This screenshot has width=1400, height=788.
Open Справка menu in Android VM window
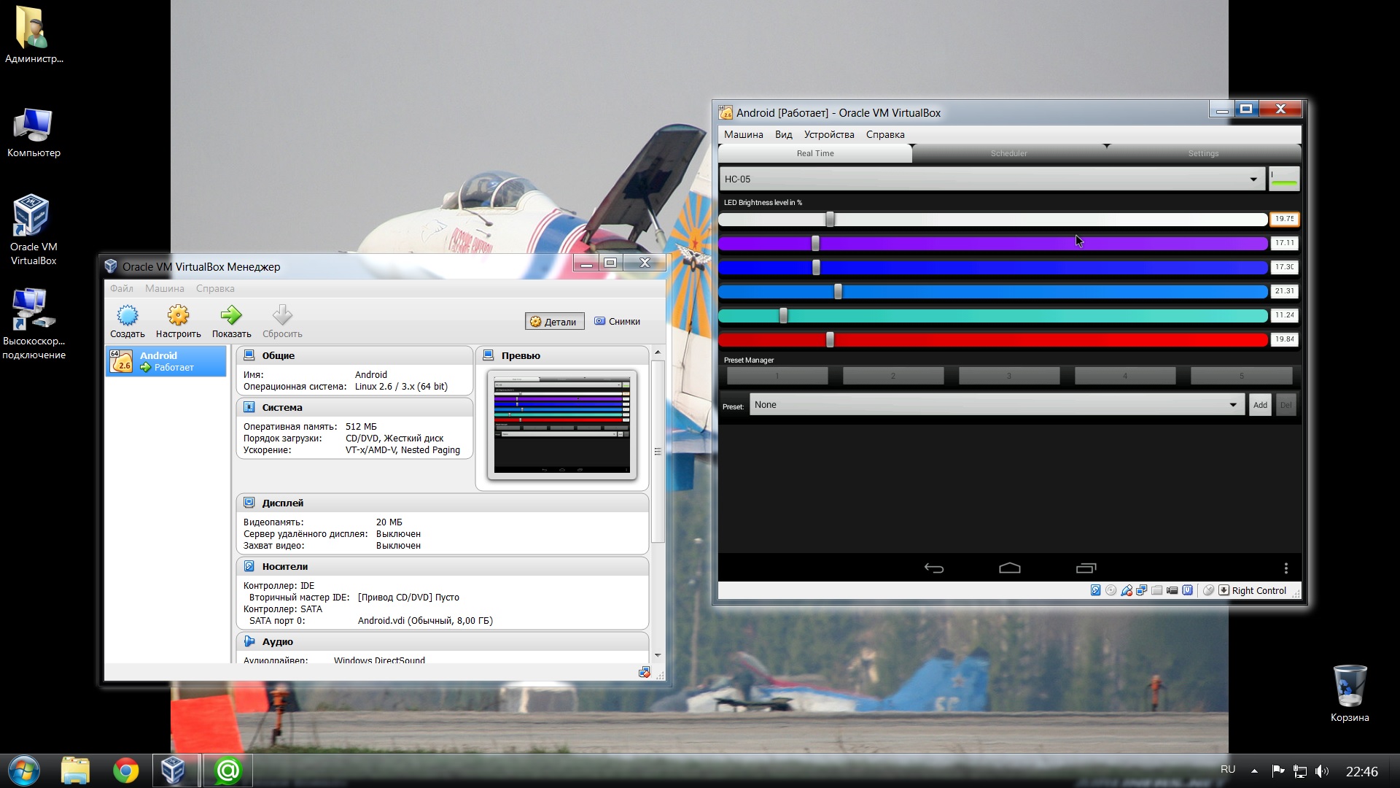click(x=885, y=134)
